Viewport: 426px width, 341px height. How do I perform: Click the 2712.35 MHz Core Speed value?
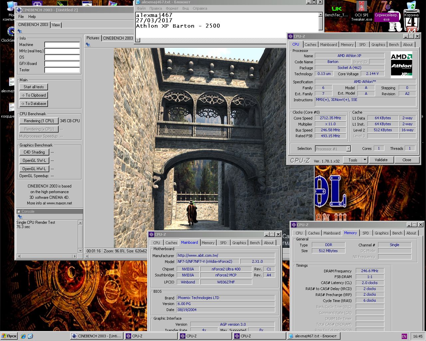click(x=330, y=118)
